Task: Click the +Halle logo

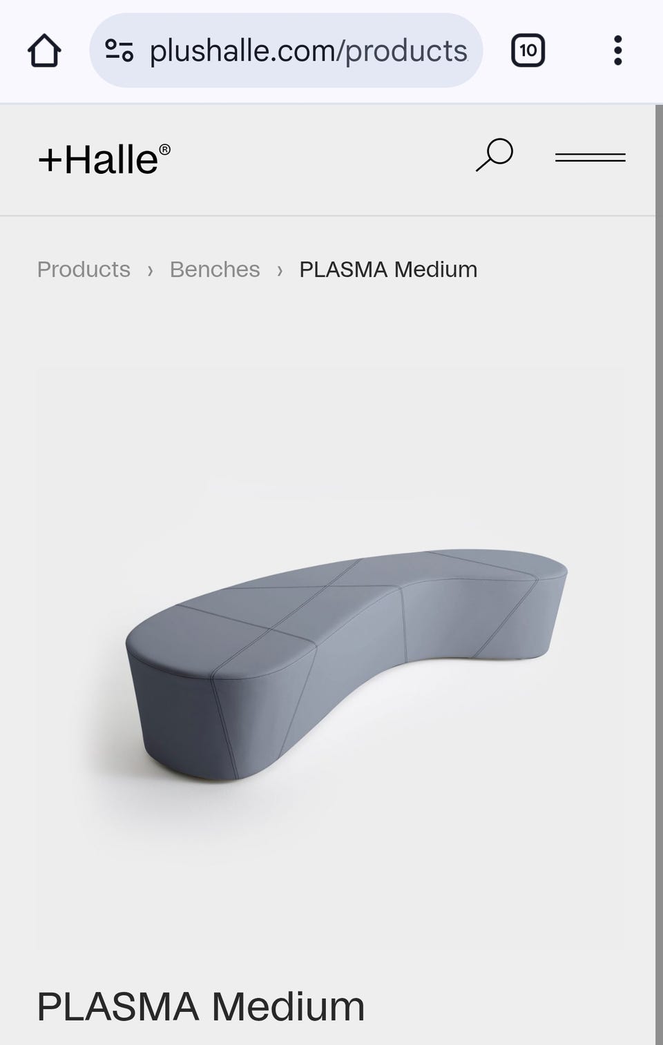Action: pyautogui.click(x=104, y=159)
